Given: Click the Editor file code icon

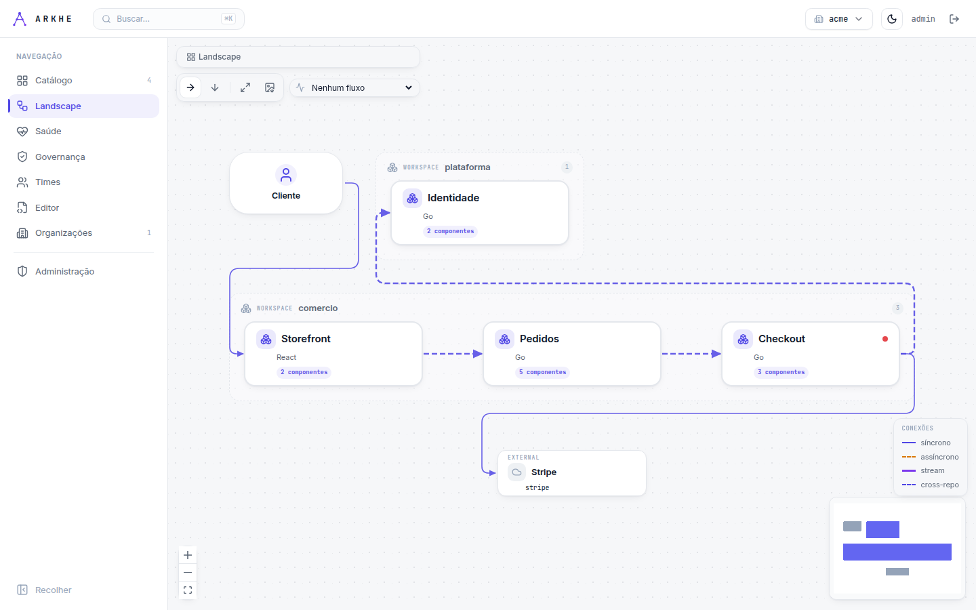Looking at the screenshot, I should [x=22, y=207].
